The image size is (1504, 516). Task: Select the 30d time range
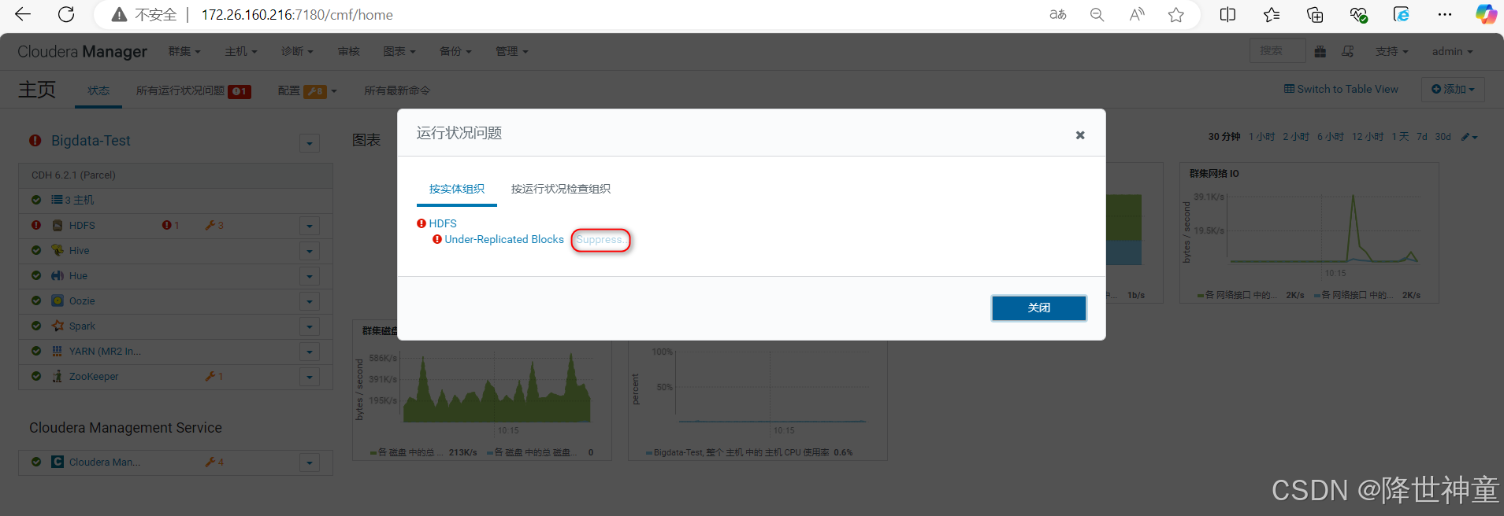pyautogui.click(x=1443, y=136)
